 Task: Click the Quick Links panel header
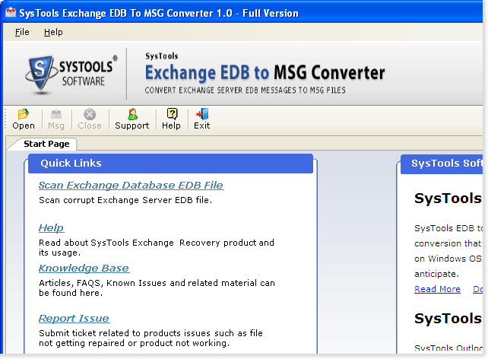pos(170,164)
